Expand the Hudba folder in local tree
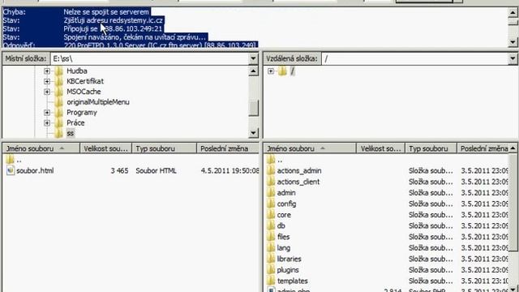519x292 pixels. [47, 71]
